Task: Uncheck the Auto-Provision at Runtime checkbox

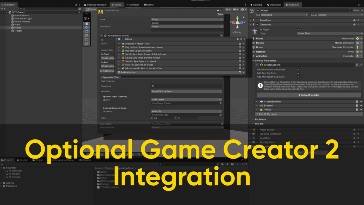Action: (x=298, y=70)
